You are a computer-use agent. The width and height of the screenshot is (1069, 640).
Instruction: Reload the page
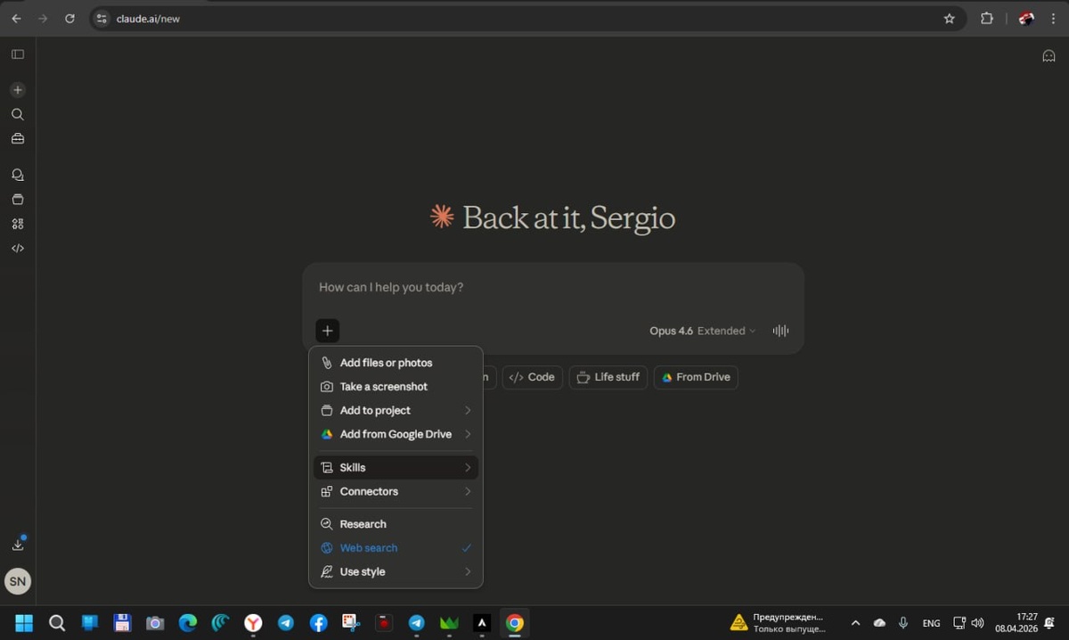(x=69, y=18)
